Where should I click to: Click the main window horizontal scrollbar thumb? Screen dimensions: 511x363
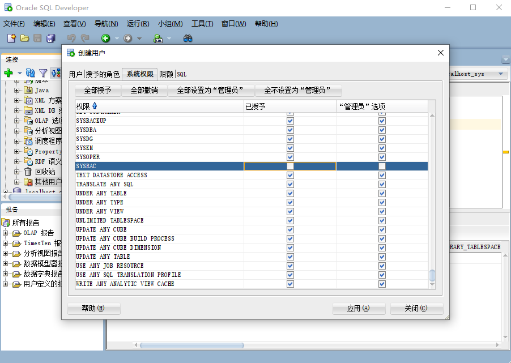tap(192, 345)
